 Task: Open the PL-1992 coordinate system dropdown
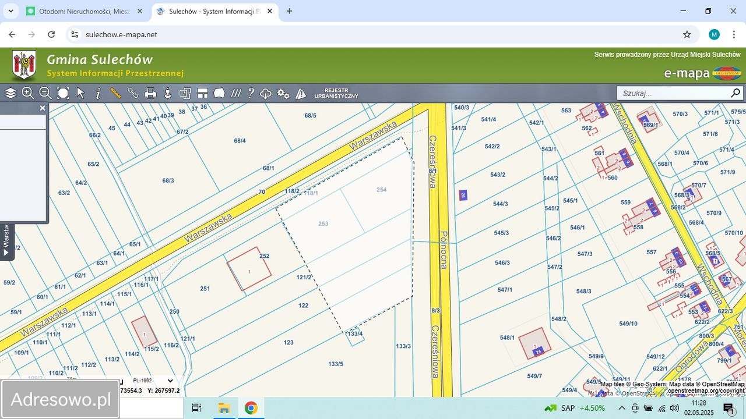153,381
